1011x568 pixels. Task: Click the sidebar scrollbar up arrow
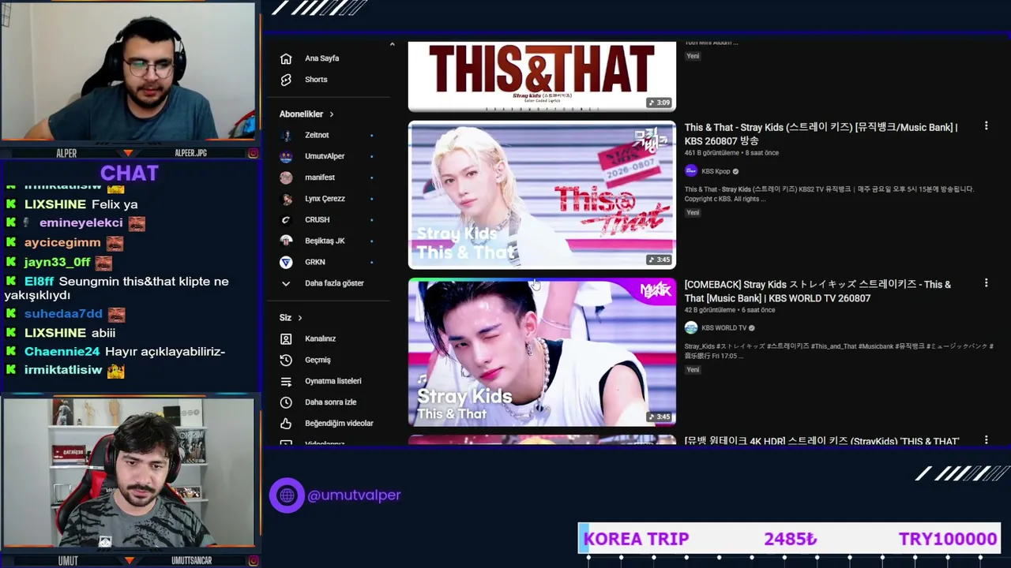point(392,44)
